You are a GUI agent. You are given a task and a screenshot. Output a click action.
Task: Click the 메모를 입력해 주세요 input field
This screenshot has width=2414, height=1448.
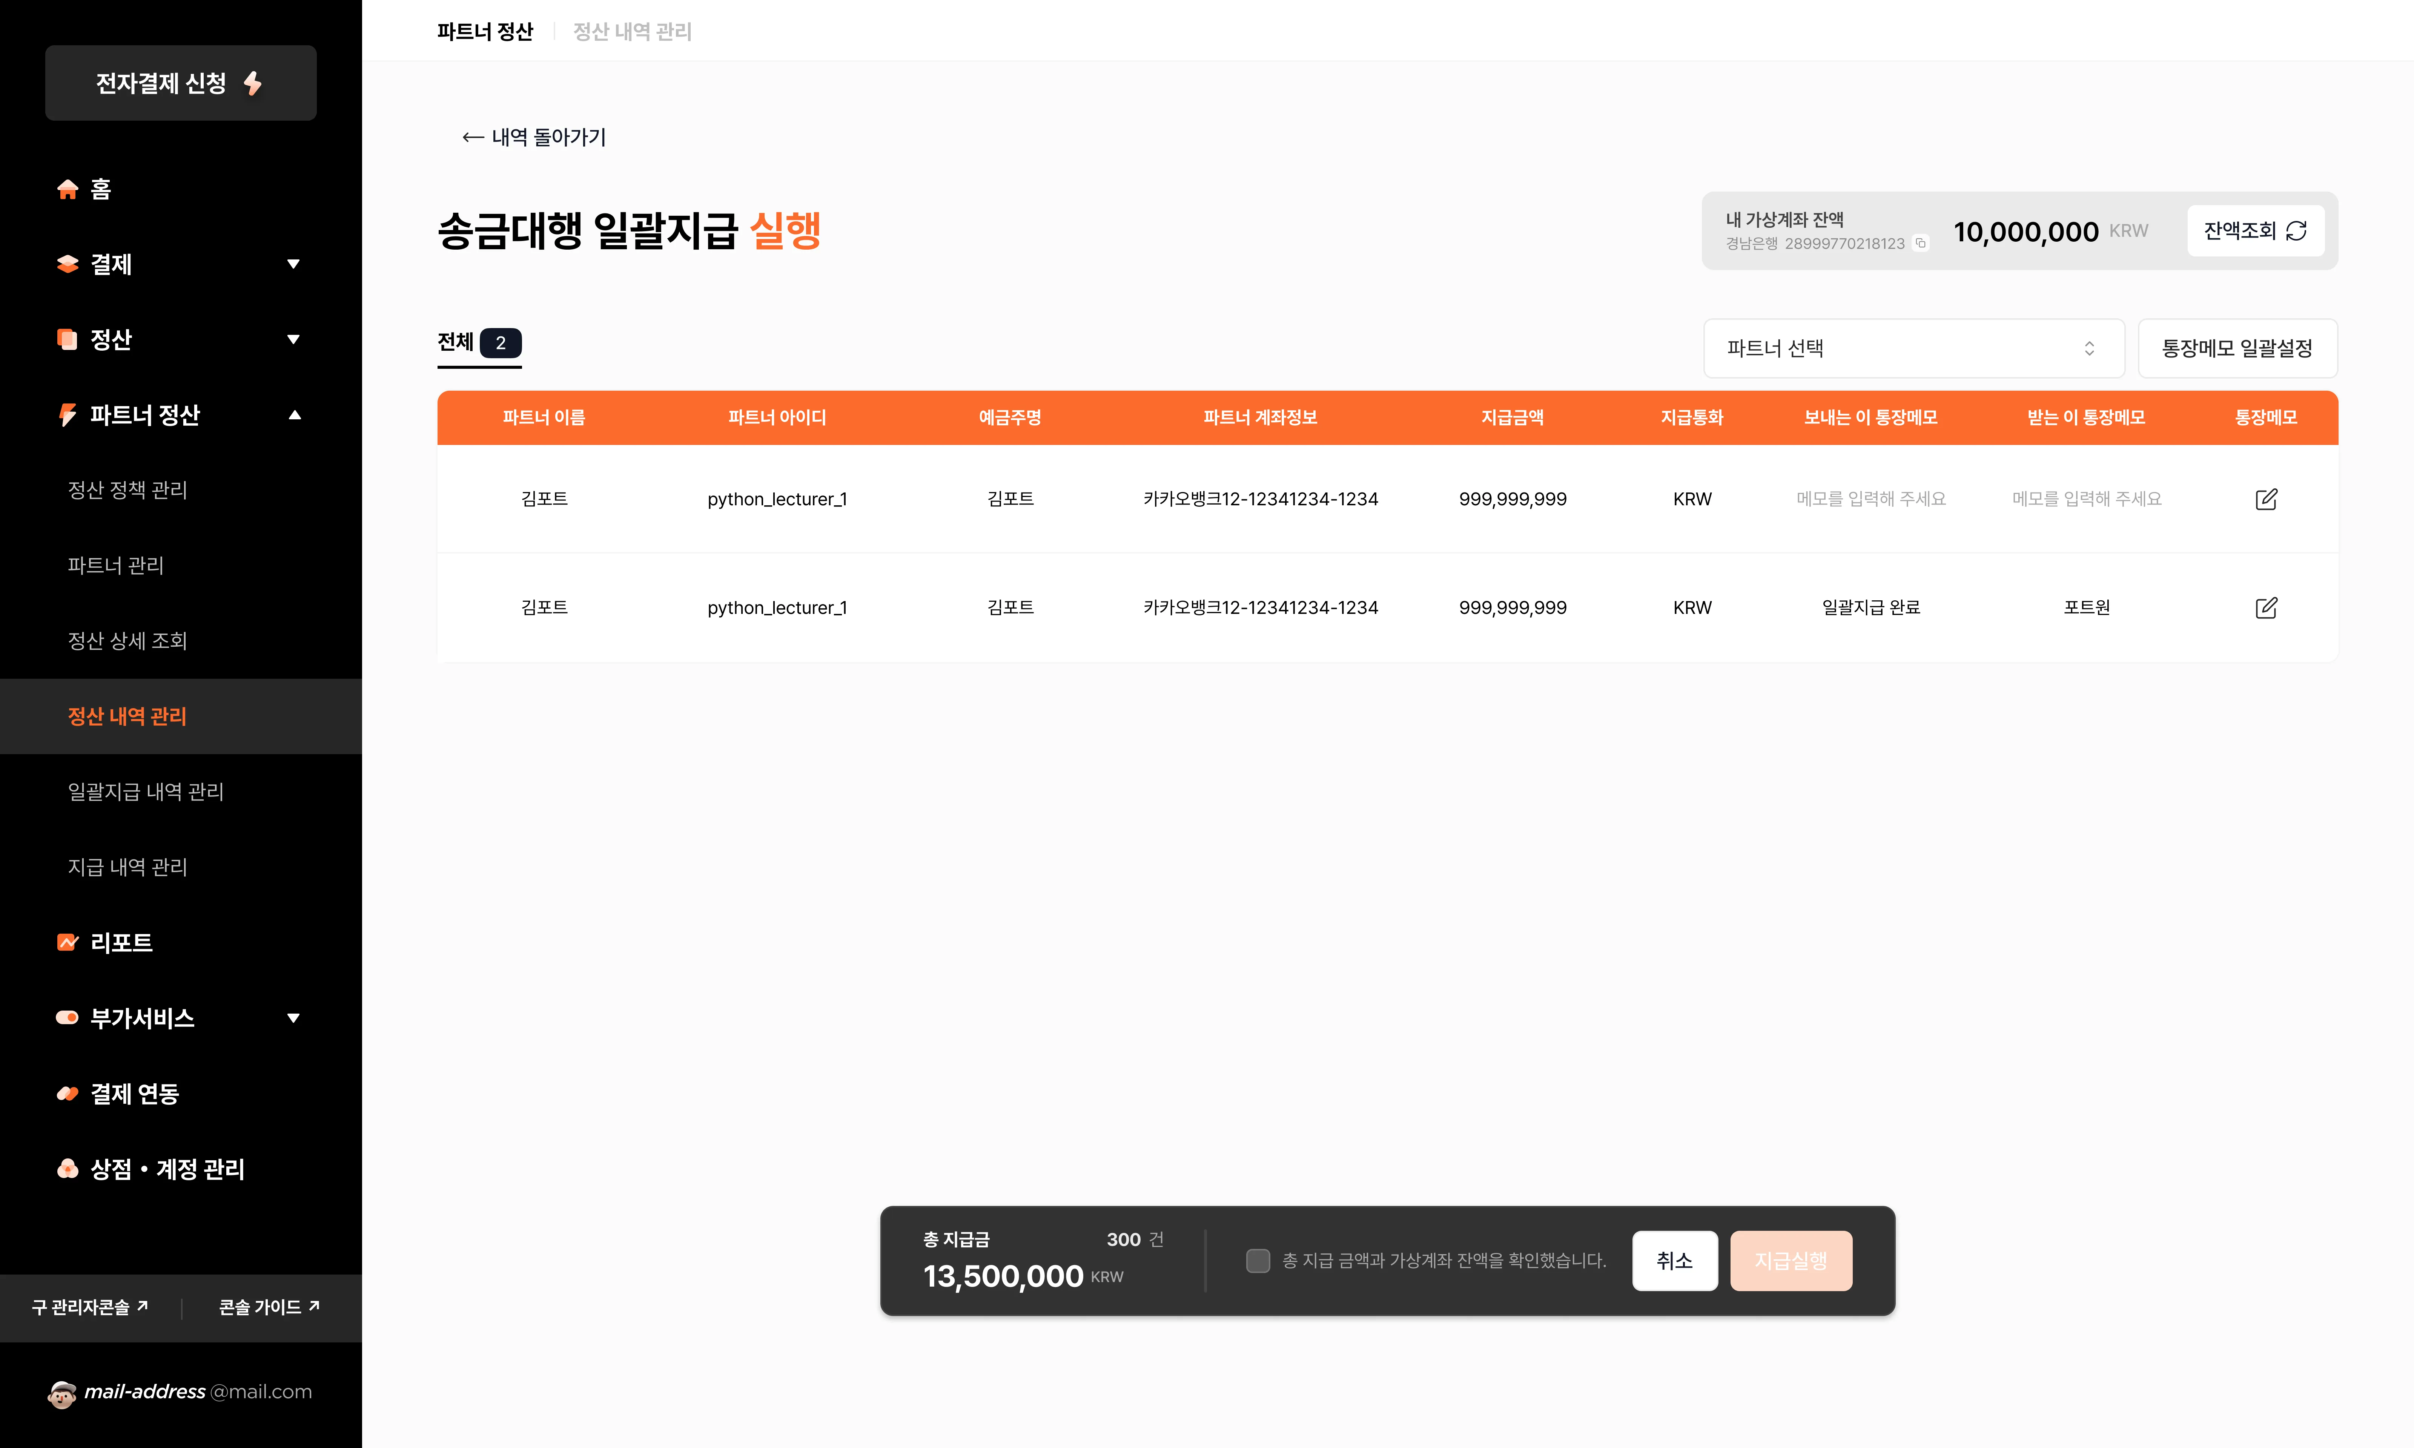[x=1870, y=499]
